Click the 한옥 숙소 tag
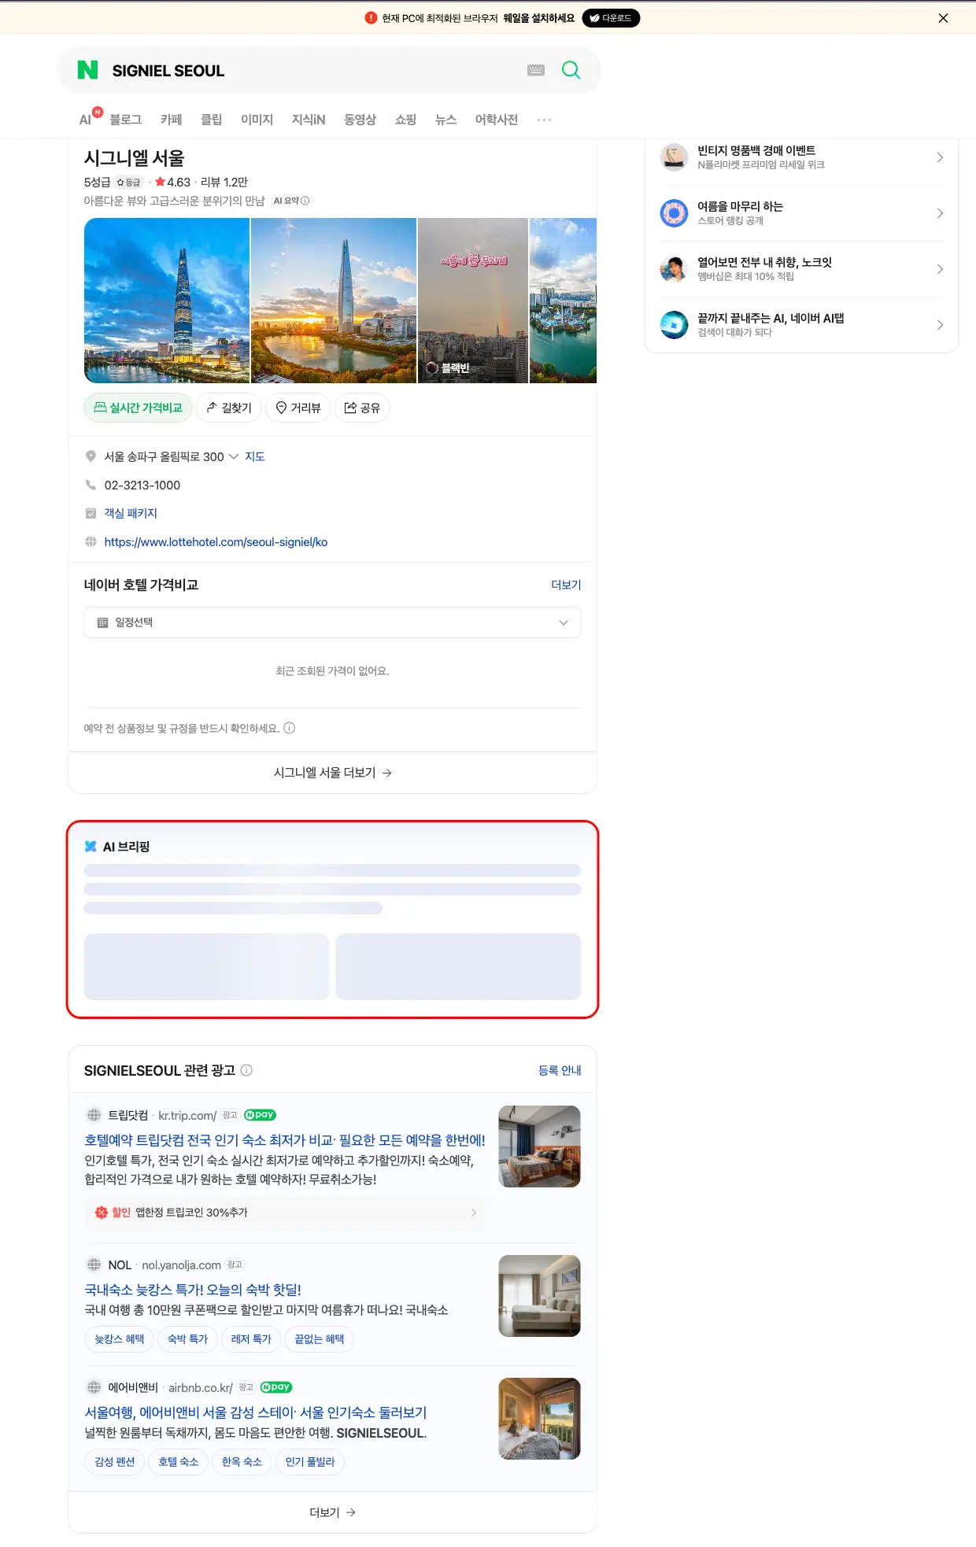This screenshot has width=976, height=1547. pos(242,1462)
